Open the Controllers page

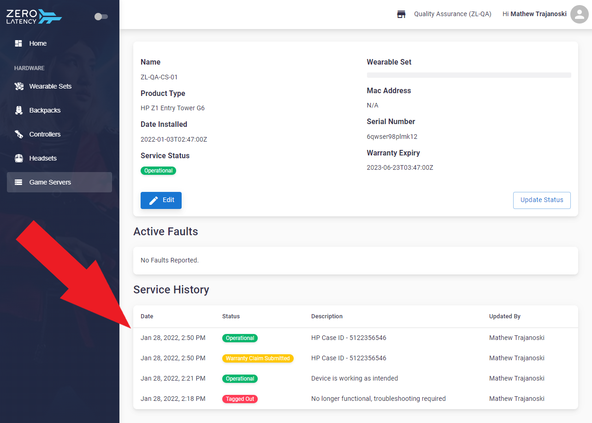pyautogui.click(x=59, y=134)
